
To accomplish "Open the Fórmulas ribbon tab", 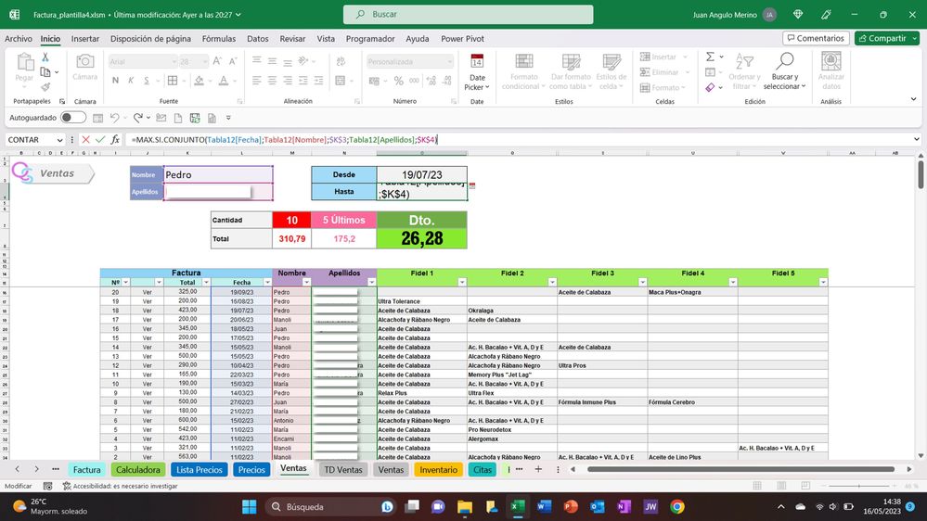I will pos(219,39).
